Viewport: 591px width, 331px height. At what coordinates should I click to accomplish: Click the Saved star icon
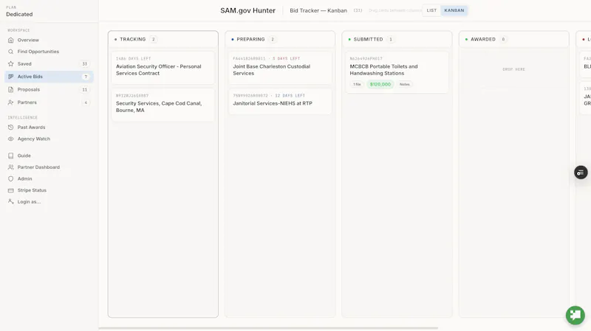[10, 64]
